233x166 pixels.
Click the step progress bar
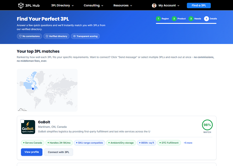(186, 23)
